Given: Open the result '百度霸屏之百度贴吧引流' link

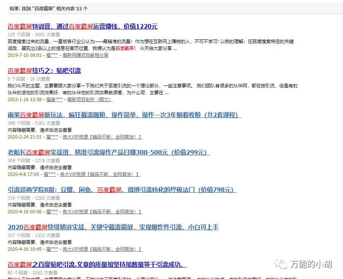Looking at the screenshot, I should pyautogui.click(x=97, y=264).
